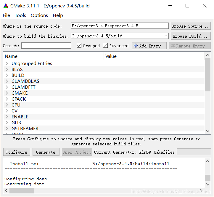Click the Configure button
Viewport: 214px width, 197px height.
coord(17,152)
